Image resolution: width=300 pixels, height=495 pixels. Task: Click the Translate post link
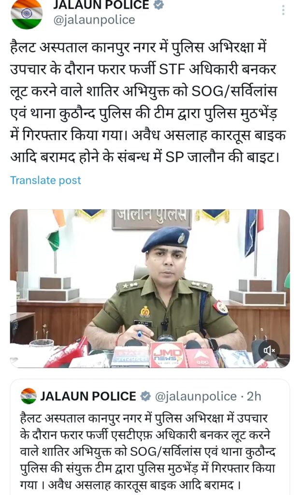45,180
